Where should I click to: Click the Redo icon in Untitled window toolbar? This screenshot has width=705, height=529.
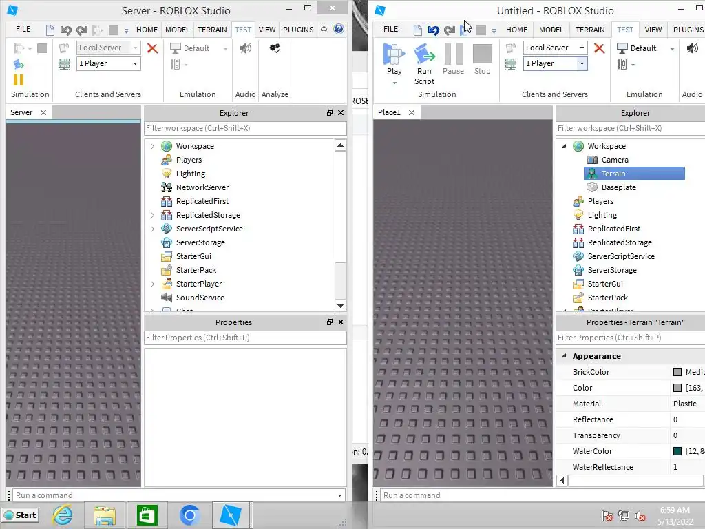click(449, 30)
